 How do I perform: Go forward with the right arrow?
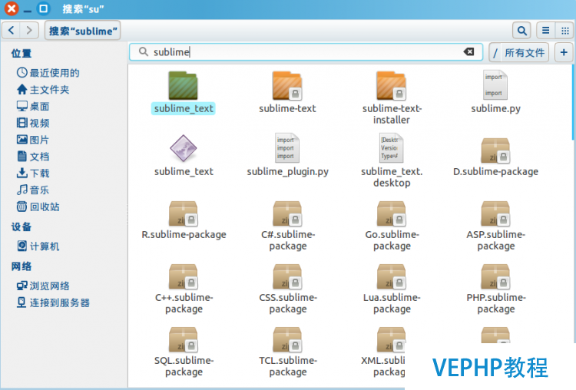[x=29, y=30]
